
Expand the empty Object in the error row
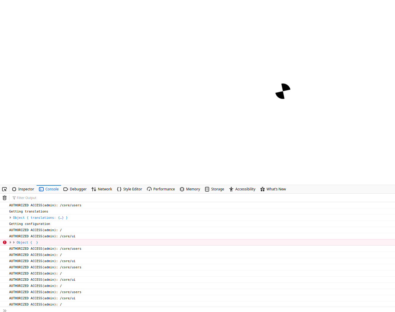[14, 242]
